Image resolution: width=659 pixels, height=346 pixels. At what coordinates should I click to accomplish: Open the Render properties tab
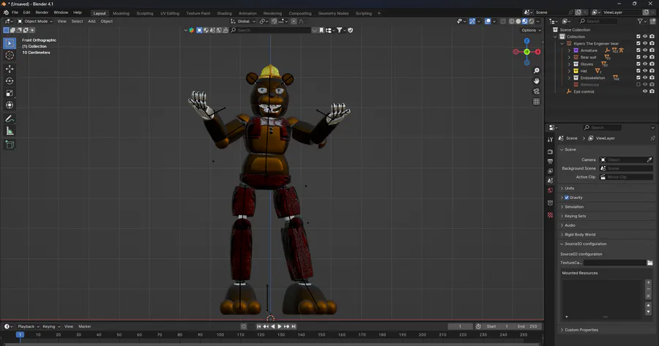coord(550,151)
